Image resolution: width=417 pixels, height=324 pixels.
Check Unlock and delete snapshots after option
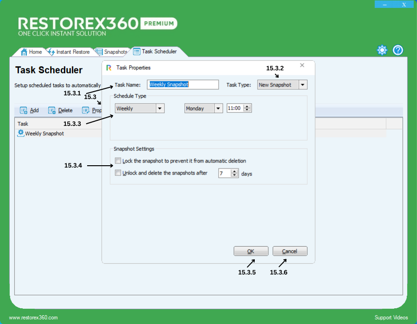[x=118, y=173]
